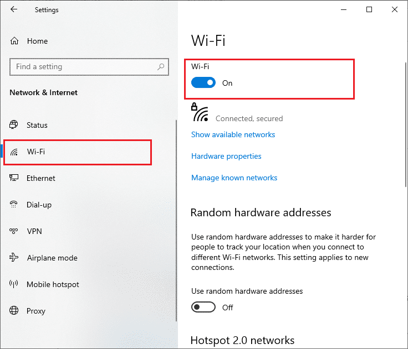
Task: Close the Settings window
Action: coord(395,9)
